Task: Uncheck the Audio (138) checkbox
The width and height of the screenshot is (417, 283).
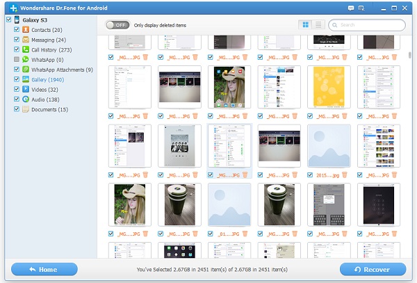Action: pos(17,99)
